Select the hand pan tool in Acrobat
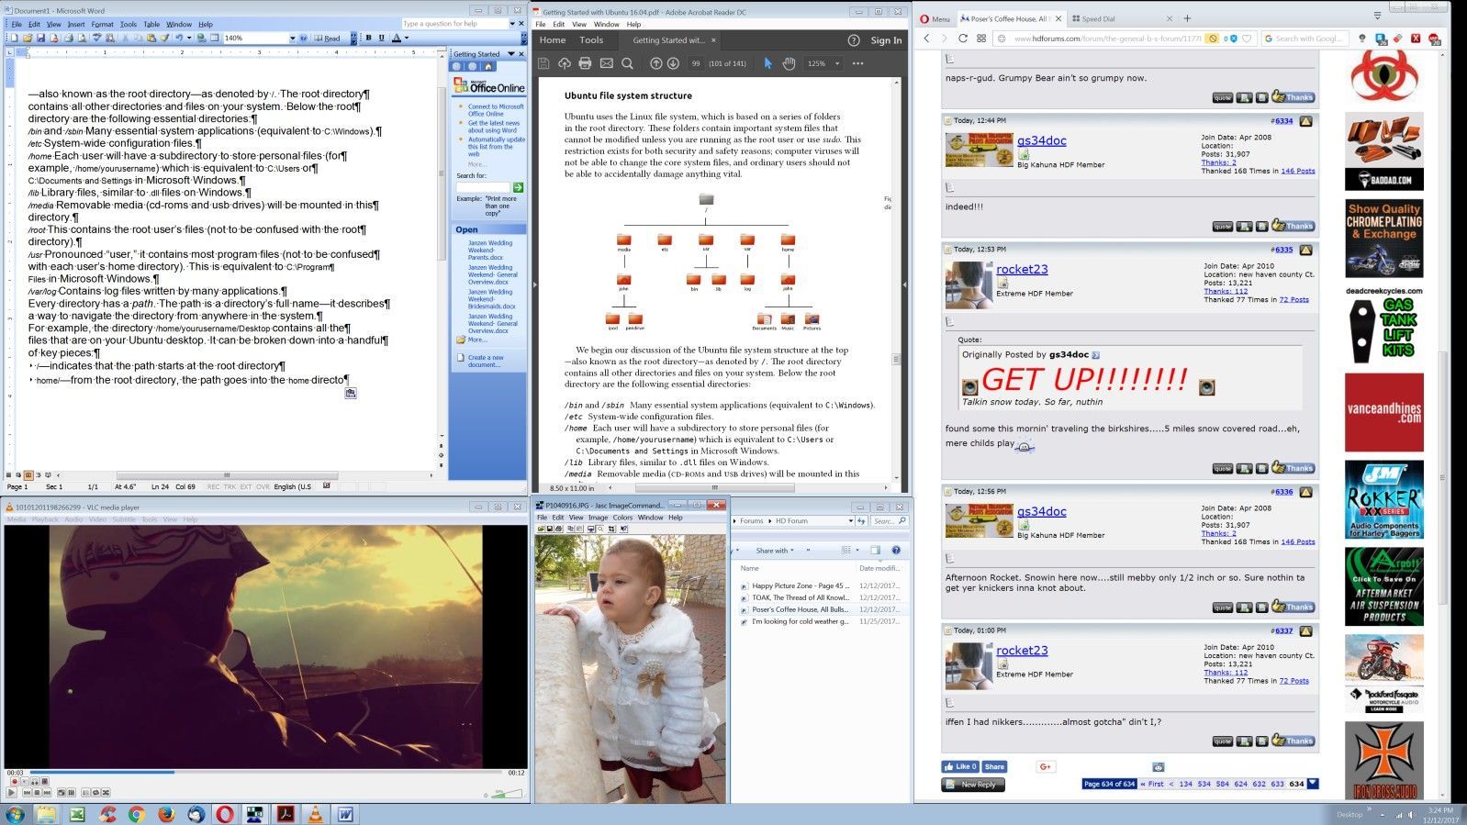1467x825 pixels. [789, 63]
